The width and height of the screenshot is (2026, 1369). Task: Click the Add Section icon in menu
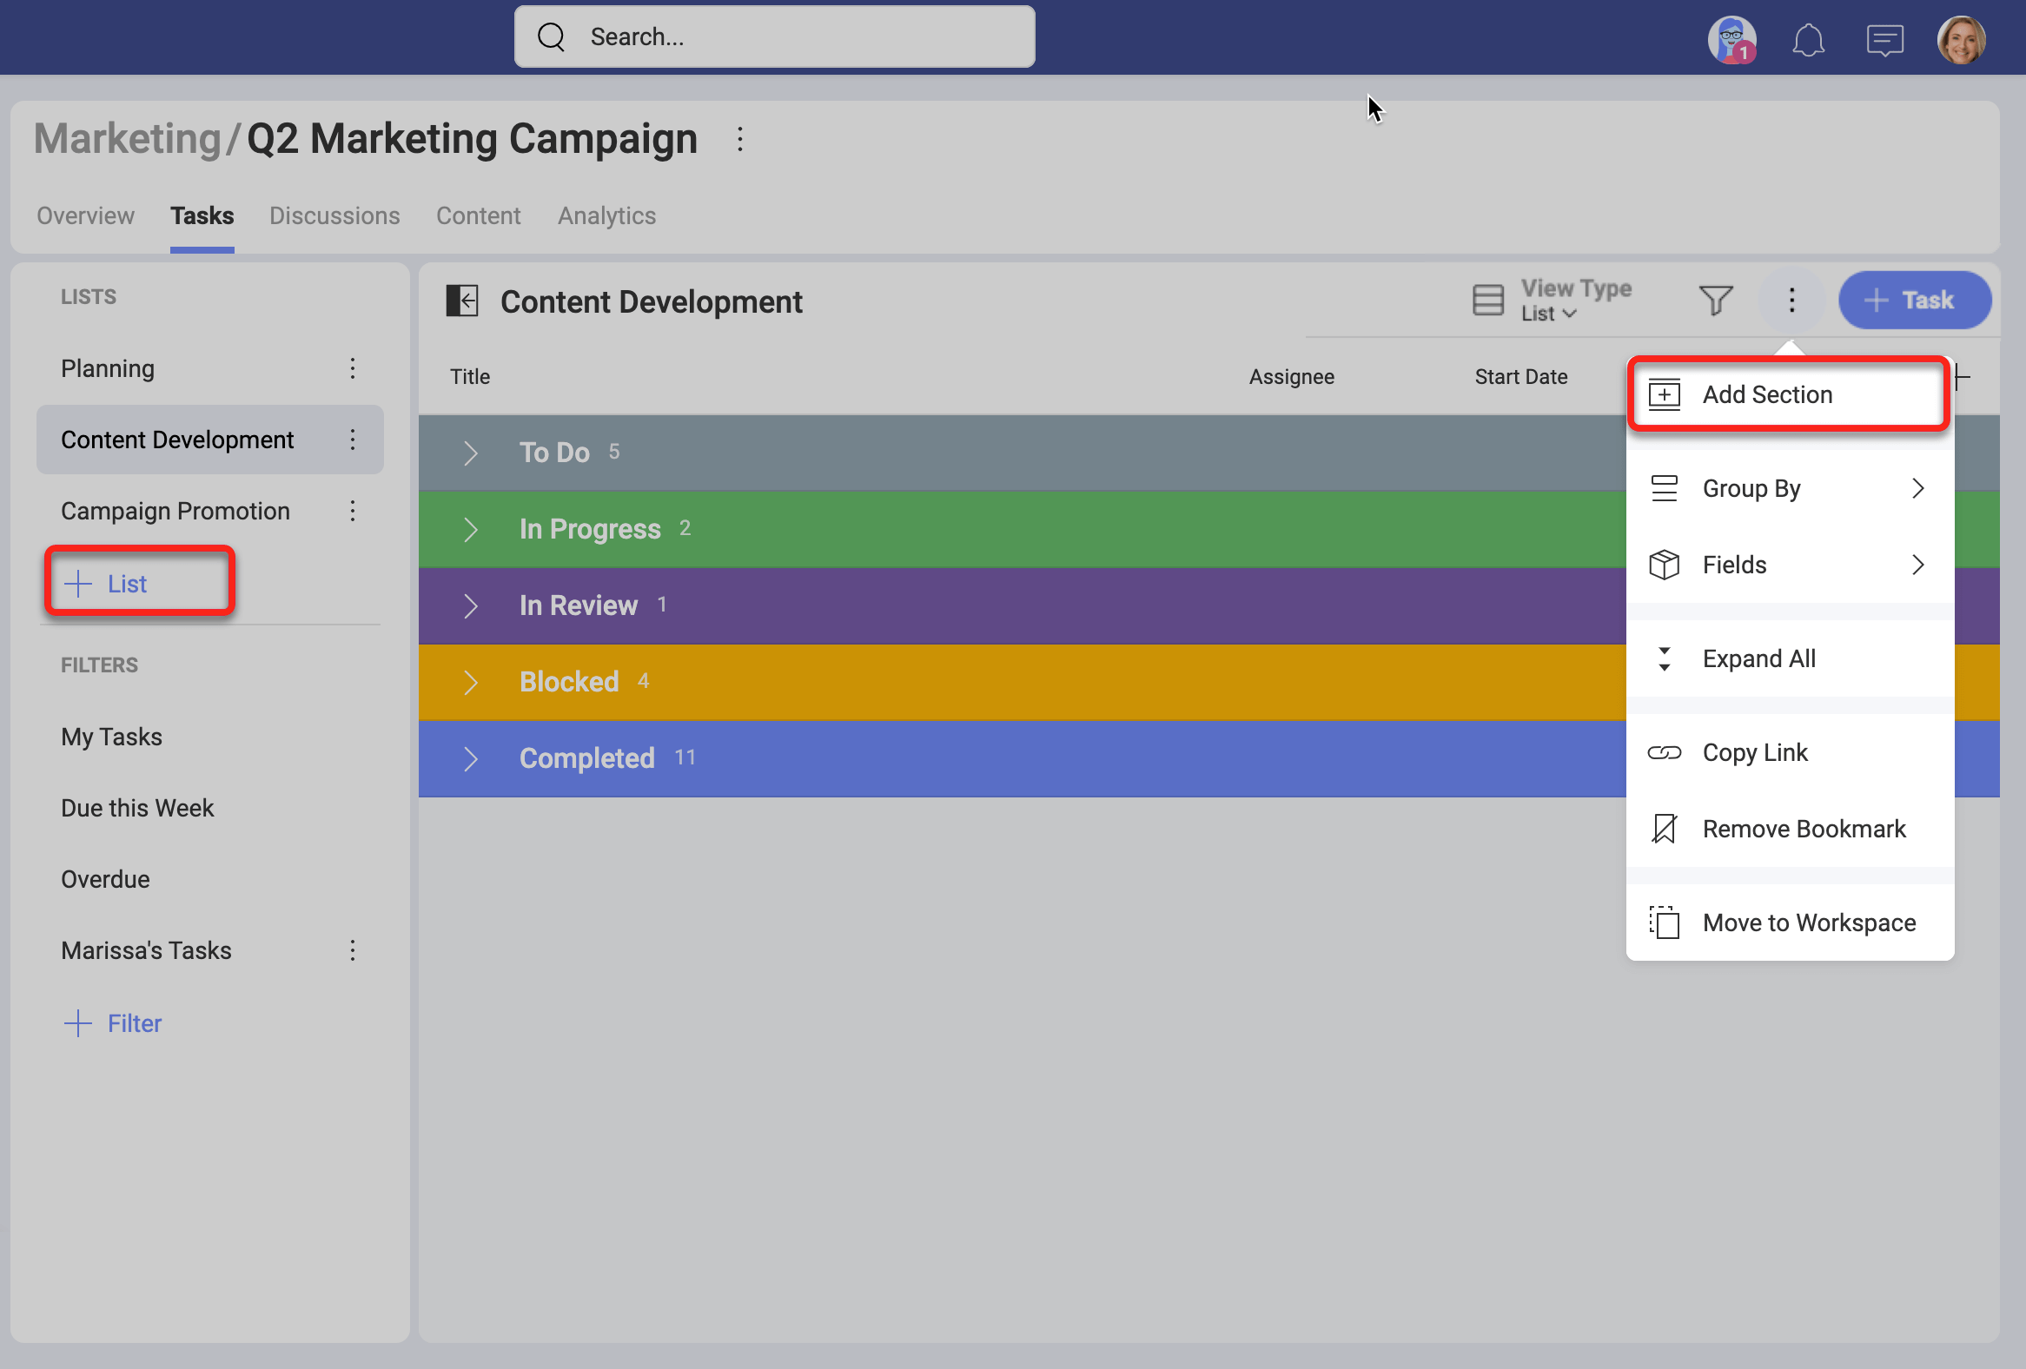coord(1665,394)
